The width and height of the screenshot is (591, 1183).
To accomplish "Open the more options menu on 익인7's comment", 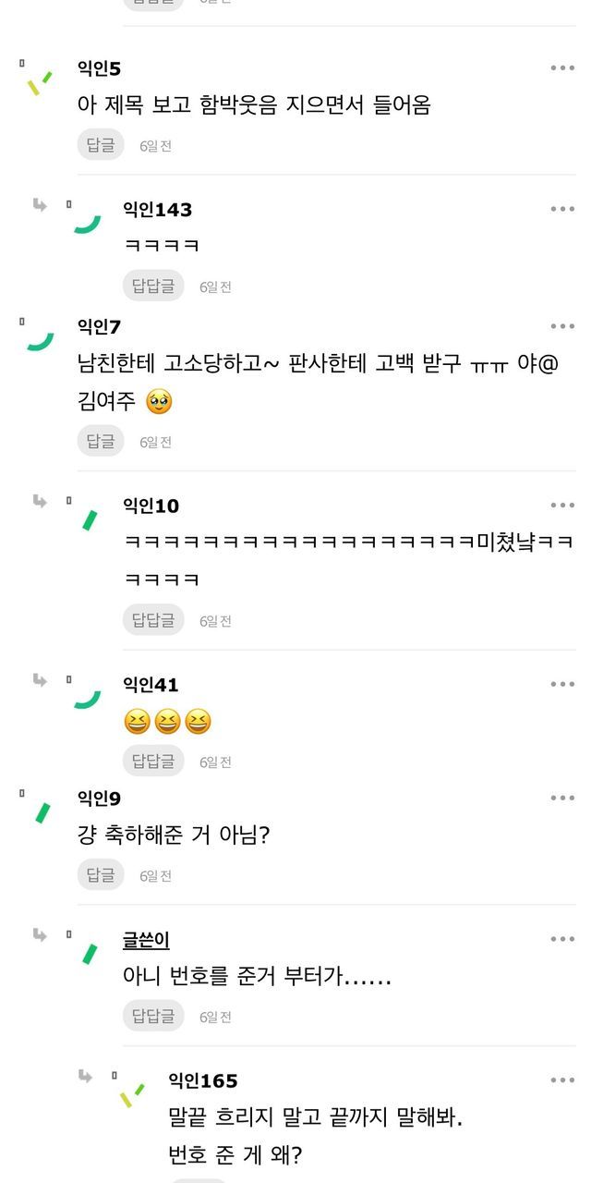I will (562, 326).
